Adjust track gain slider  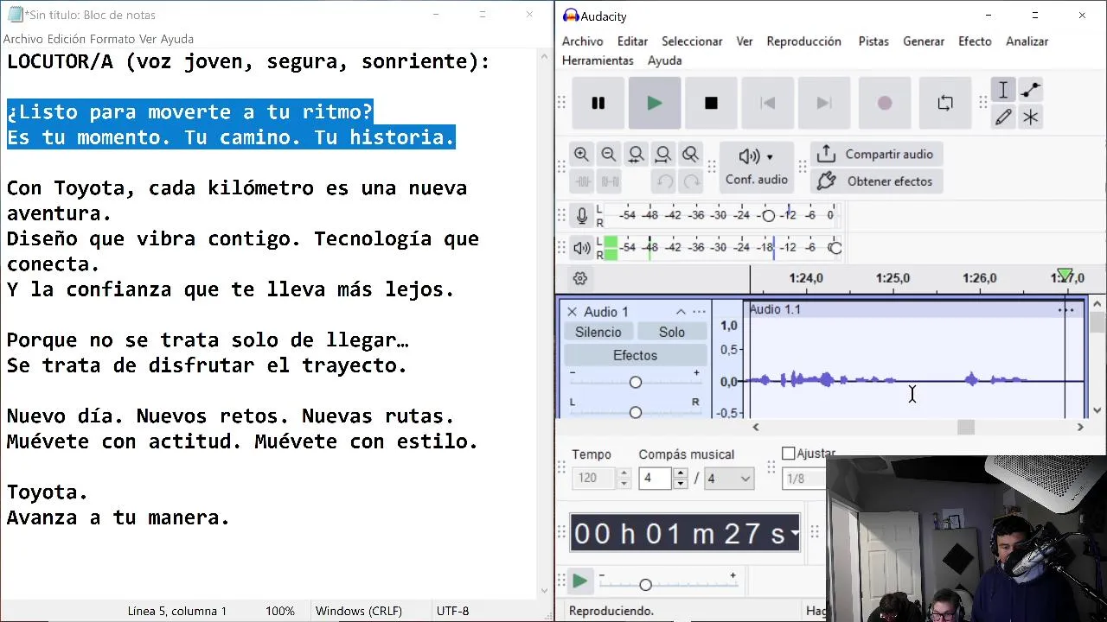[636, 382]
